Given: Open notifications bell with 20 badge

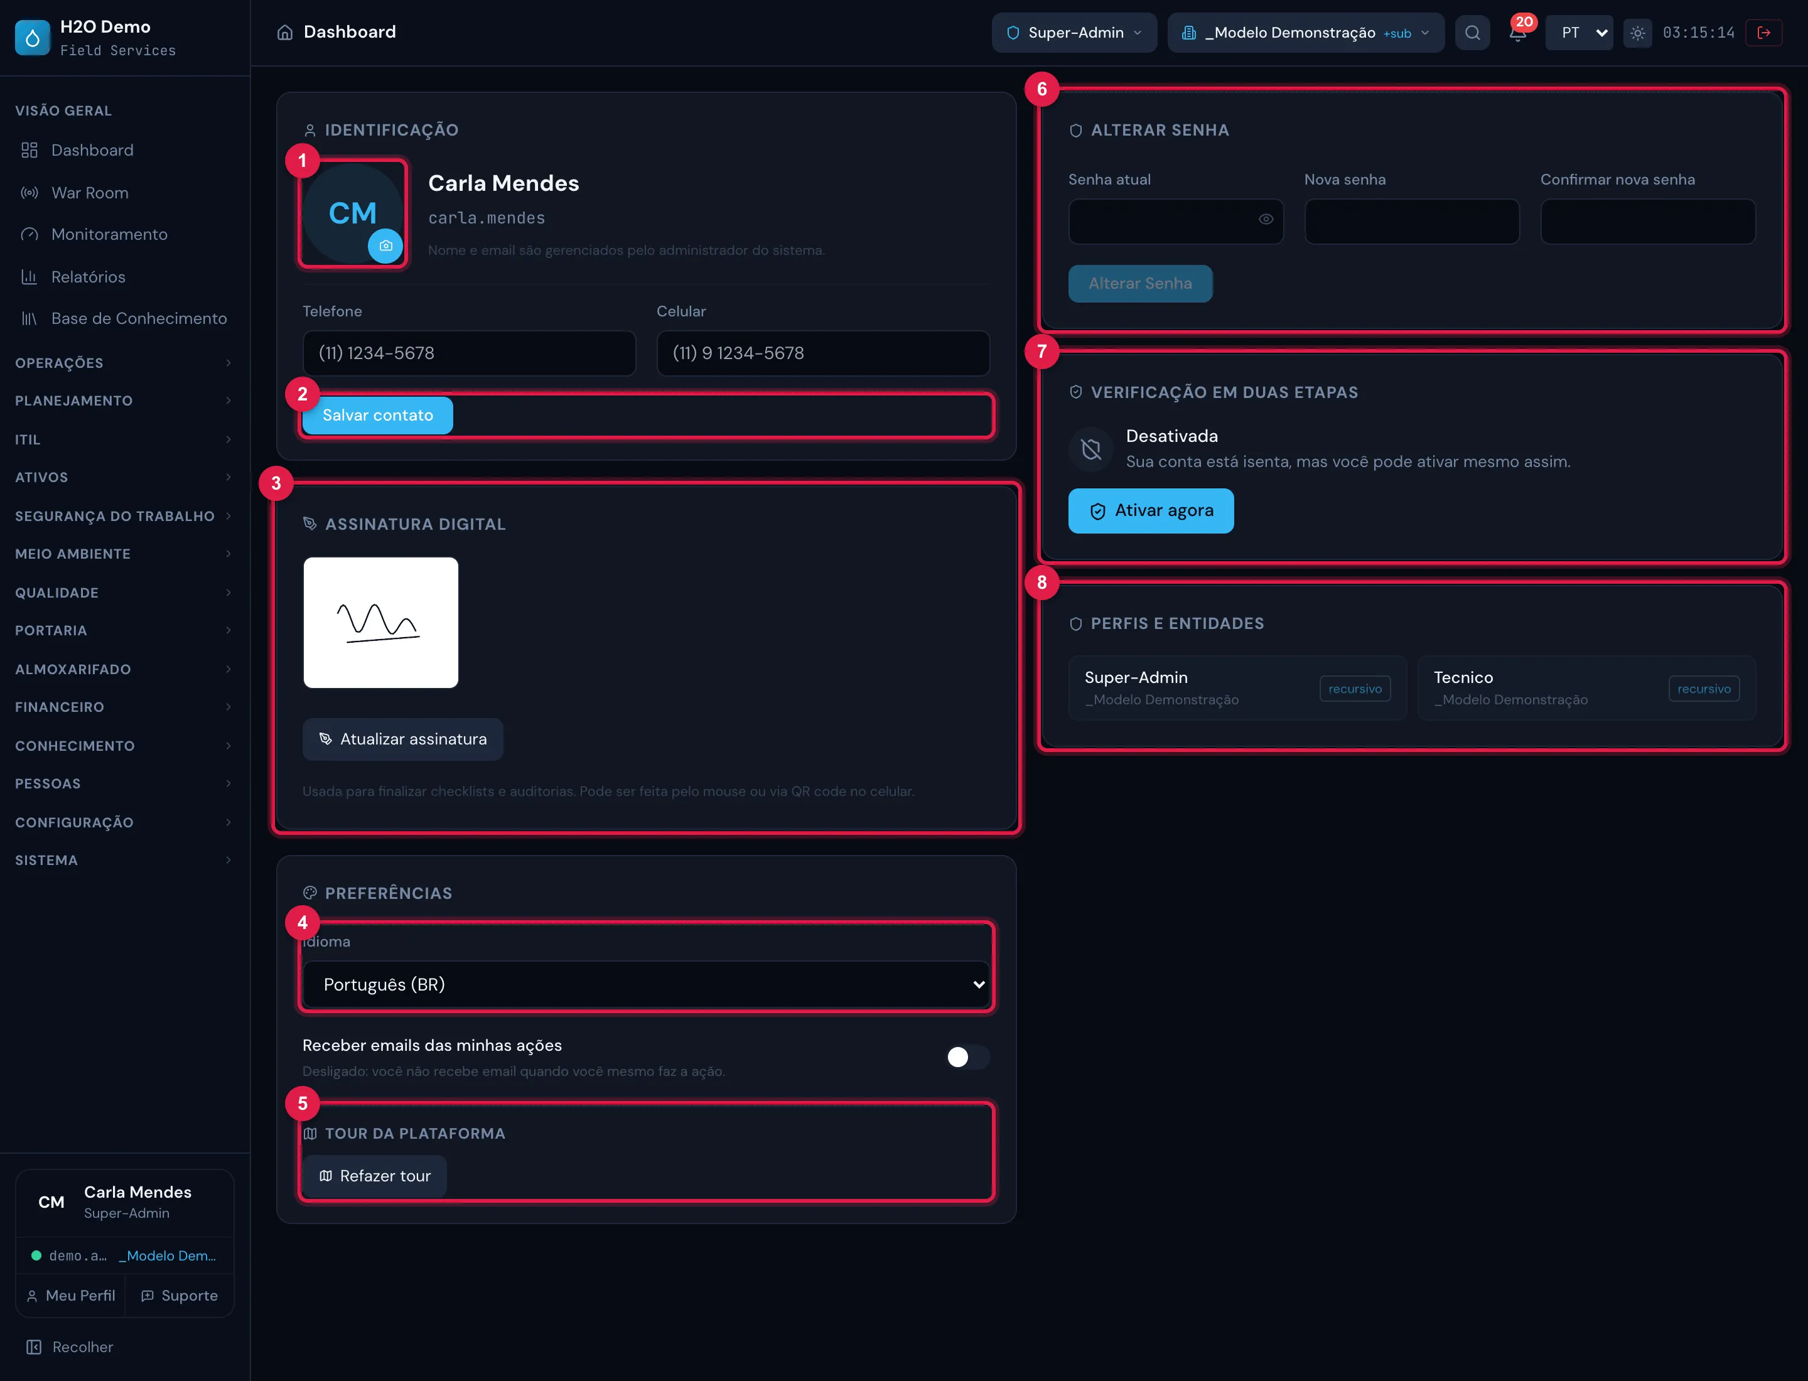Looking at the screenshot, I should point(1518,33).
